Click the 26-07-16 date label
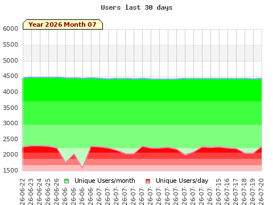The height and width of the screenshot is (205, 273). [227, 191]
